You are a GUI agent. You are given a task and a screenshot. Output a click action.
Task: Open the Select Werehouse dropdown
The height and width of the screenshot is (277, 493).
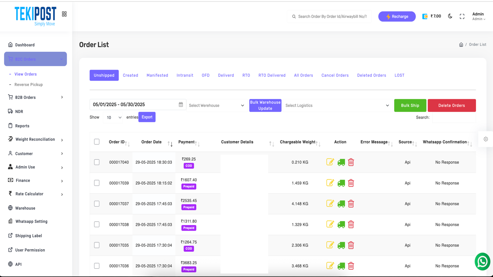216,105
